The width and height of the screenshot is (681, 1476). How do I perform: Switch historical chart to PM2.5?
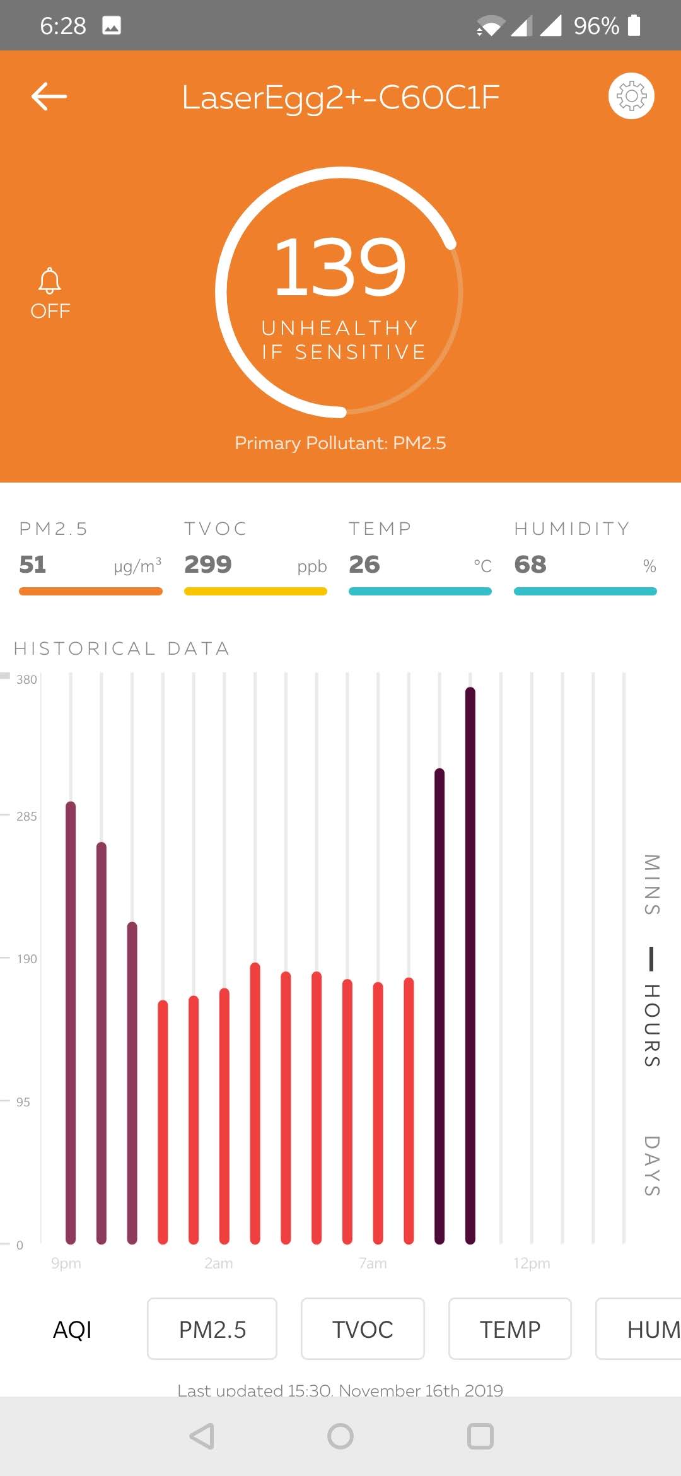[x=212, y=1329]
